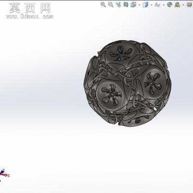Expand the Apply Scene dropdown arrow
This screenshot has width=193, height=193.
pyautogui.click(x=183, y=5)
